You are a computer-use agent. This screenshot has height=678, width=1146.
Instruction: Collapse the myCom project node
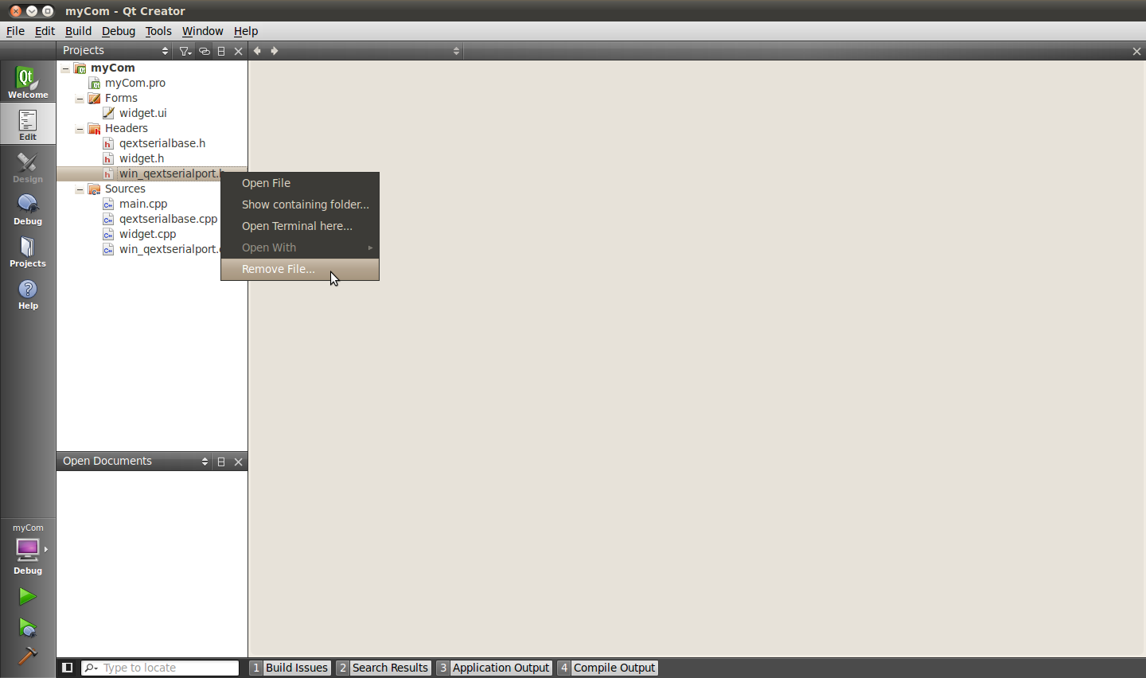[x=65, y=68]
